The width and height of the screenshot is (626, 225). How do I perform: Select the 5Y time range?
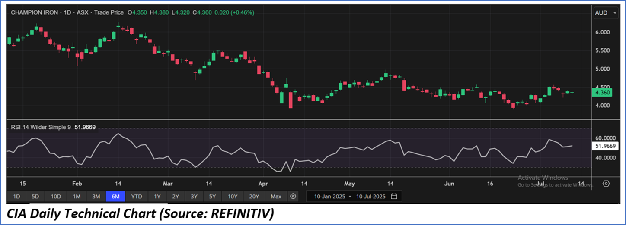coord(212,197)
